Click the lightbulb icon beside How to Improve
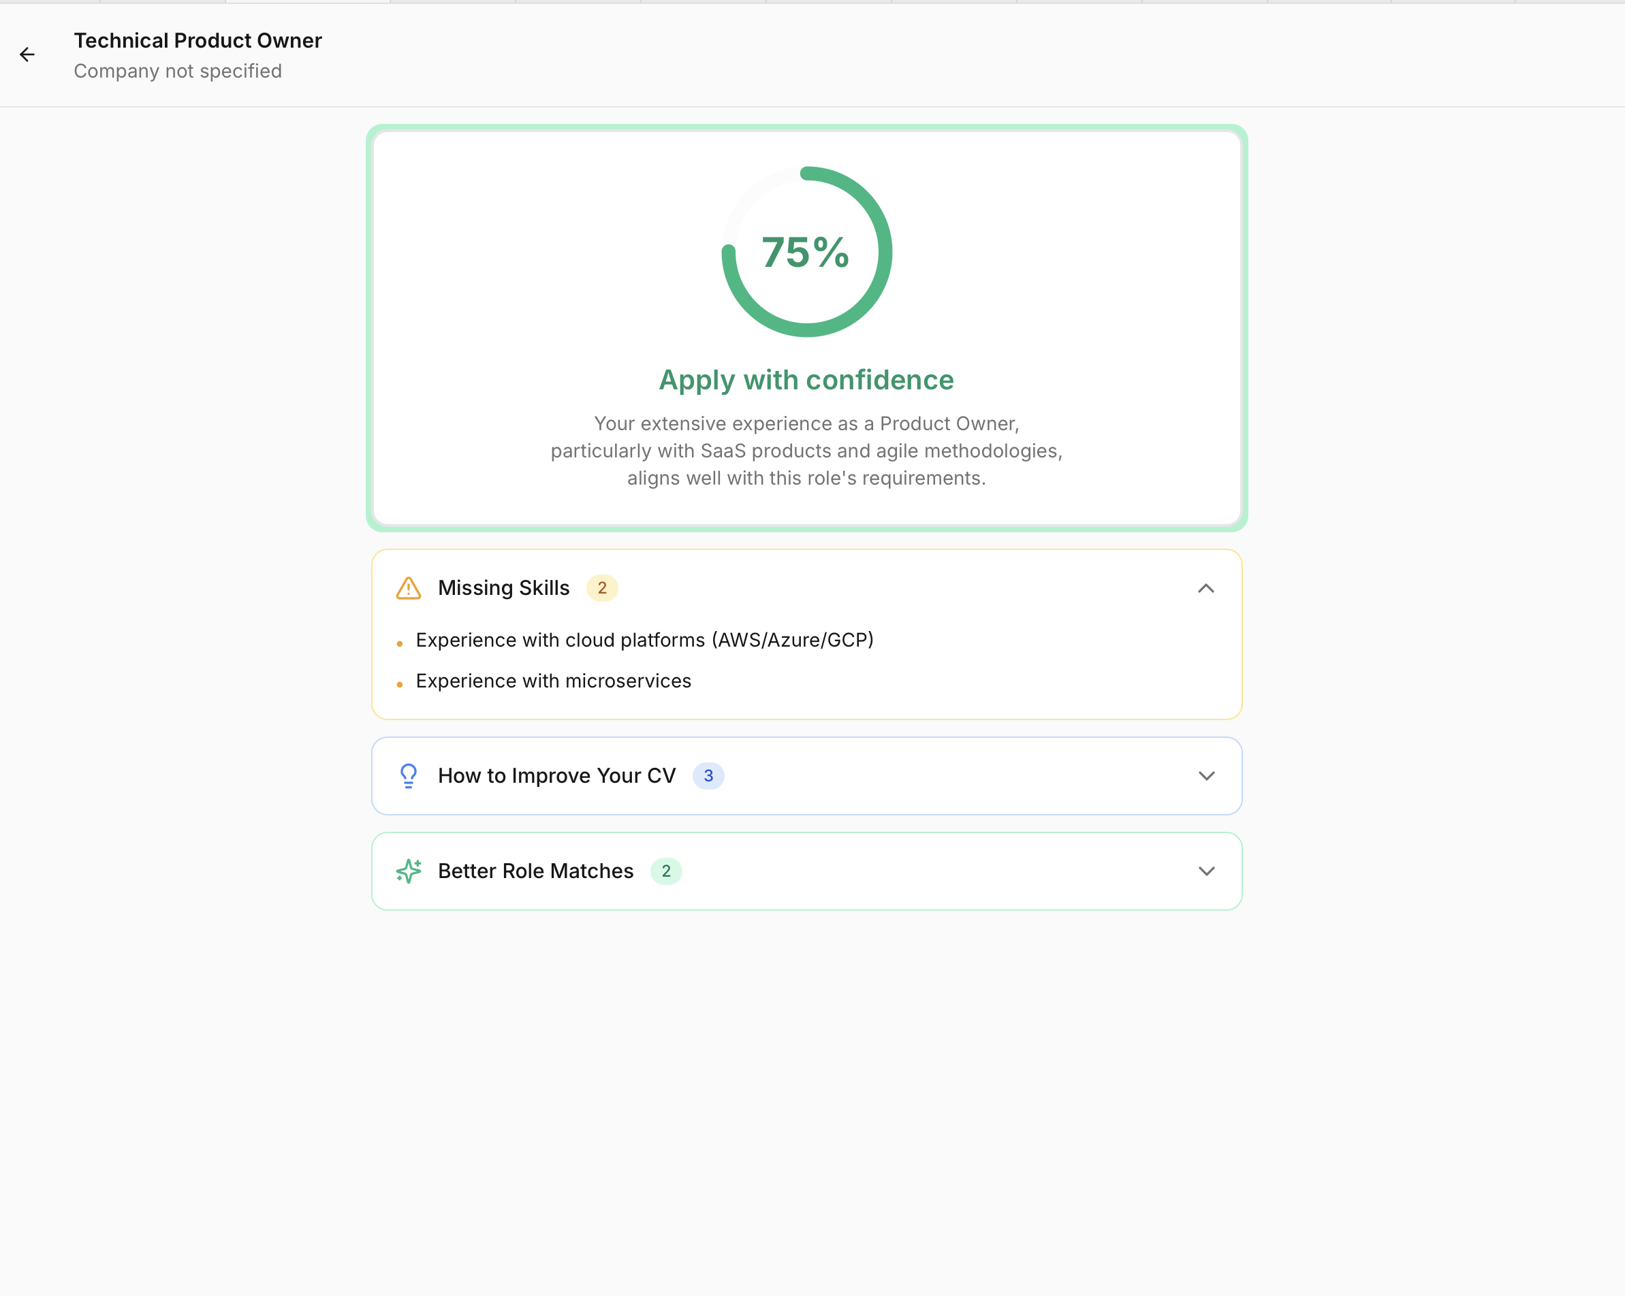This screenshot has height=1296, width=1625. (408, 775)
